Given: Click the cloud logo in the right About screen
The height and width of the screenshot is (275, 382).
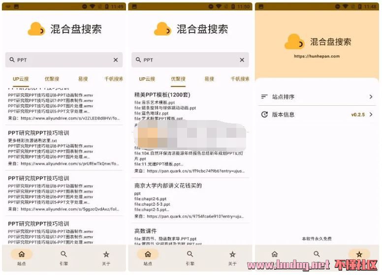Looking at the screenshot, I should 294,42.
